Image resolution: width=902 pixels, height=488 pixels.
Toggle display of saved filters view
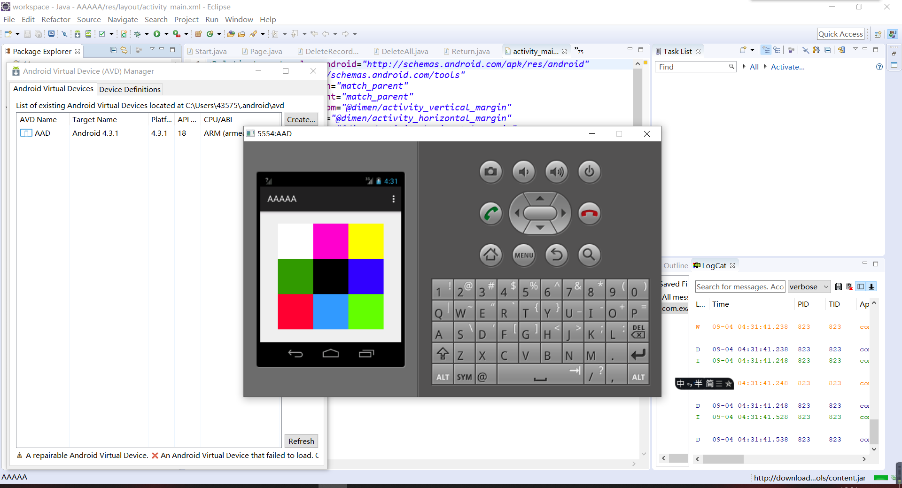[860, 287]
